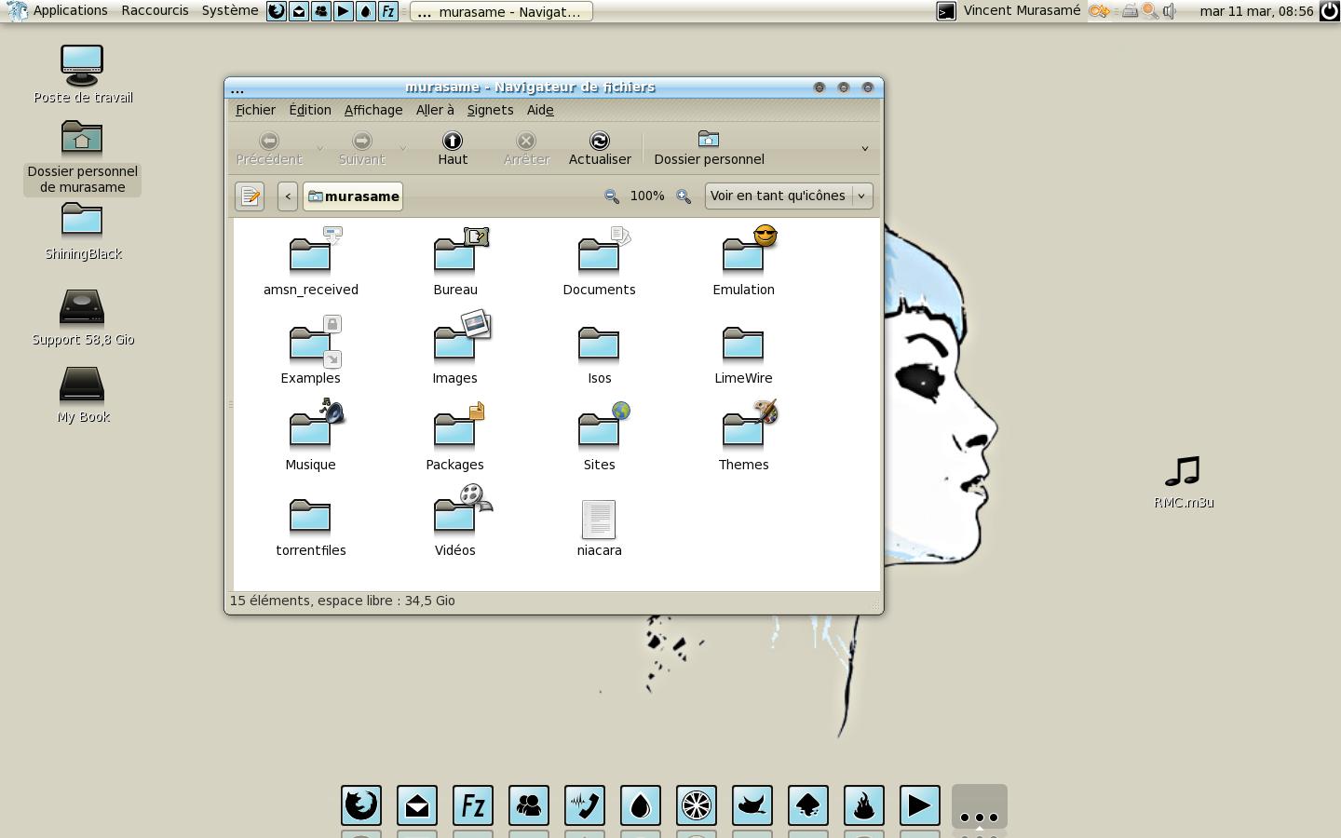Open the mail client dock icon
Screen dimensions: 1341x838
coord(417,805)
